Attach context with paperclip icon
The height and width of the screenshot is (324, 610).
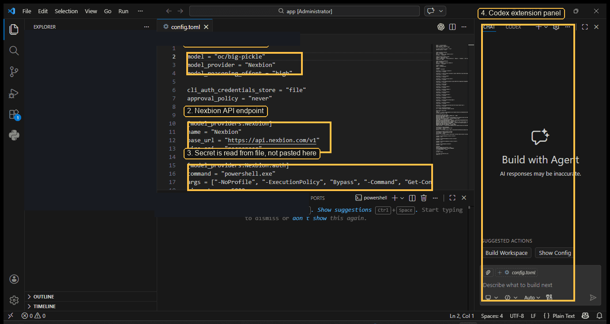pos(488,272)
